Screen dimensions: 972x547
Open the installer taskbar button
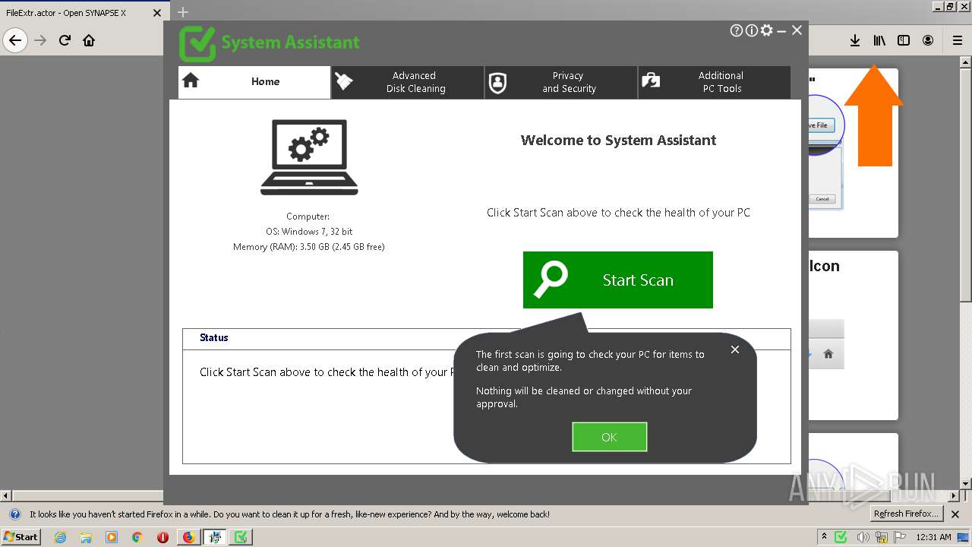coord(215,537)
